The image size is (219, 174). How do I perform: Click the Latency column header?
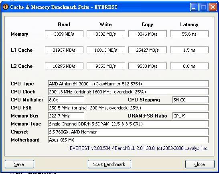click(189, 24)
